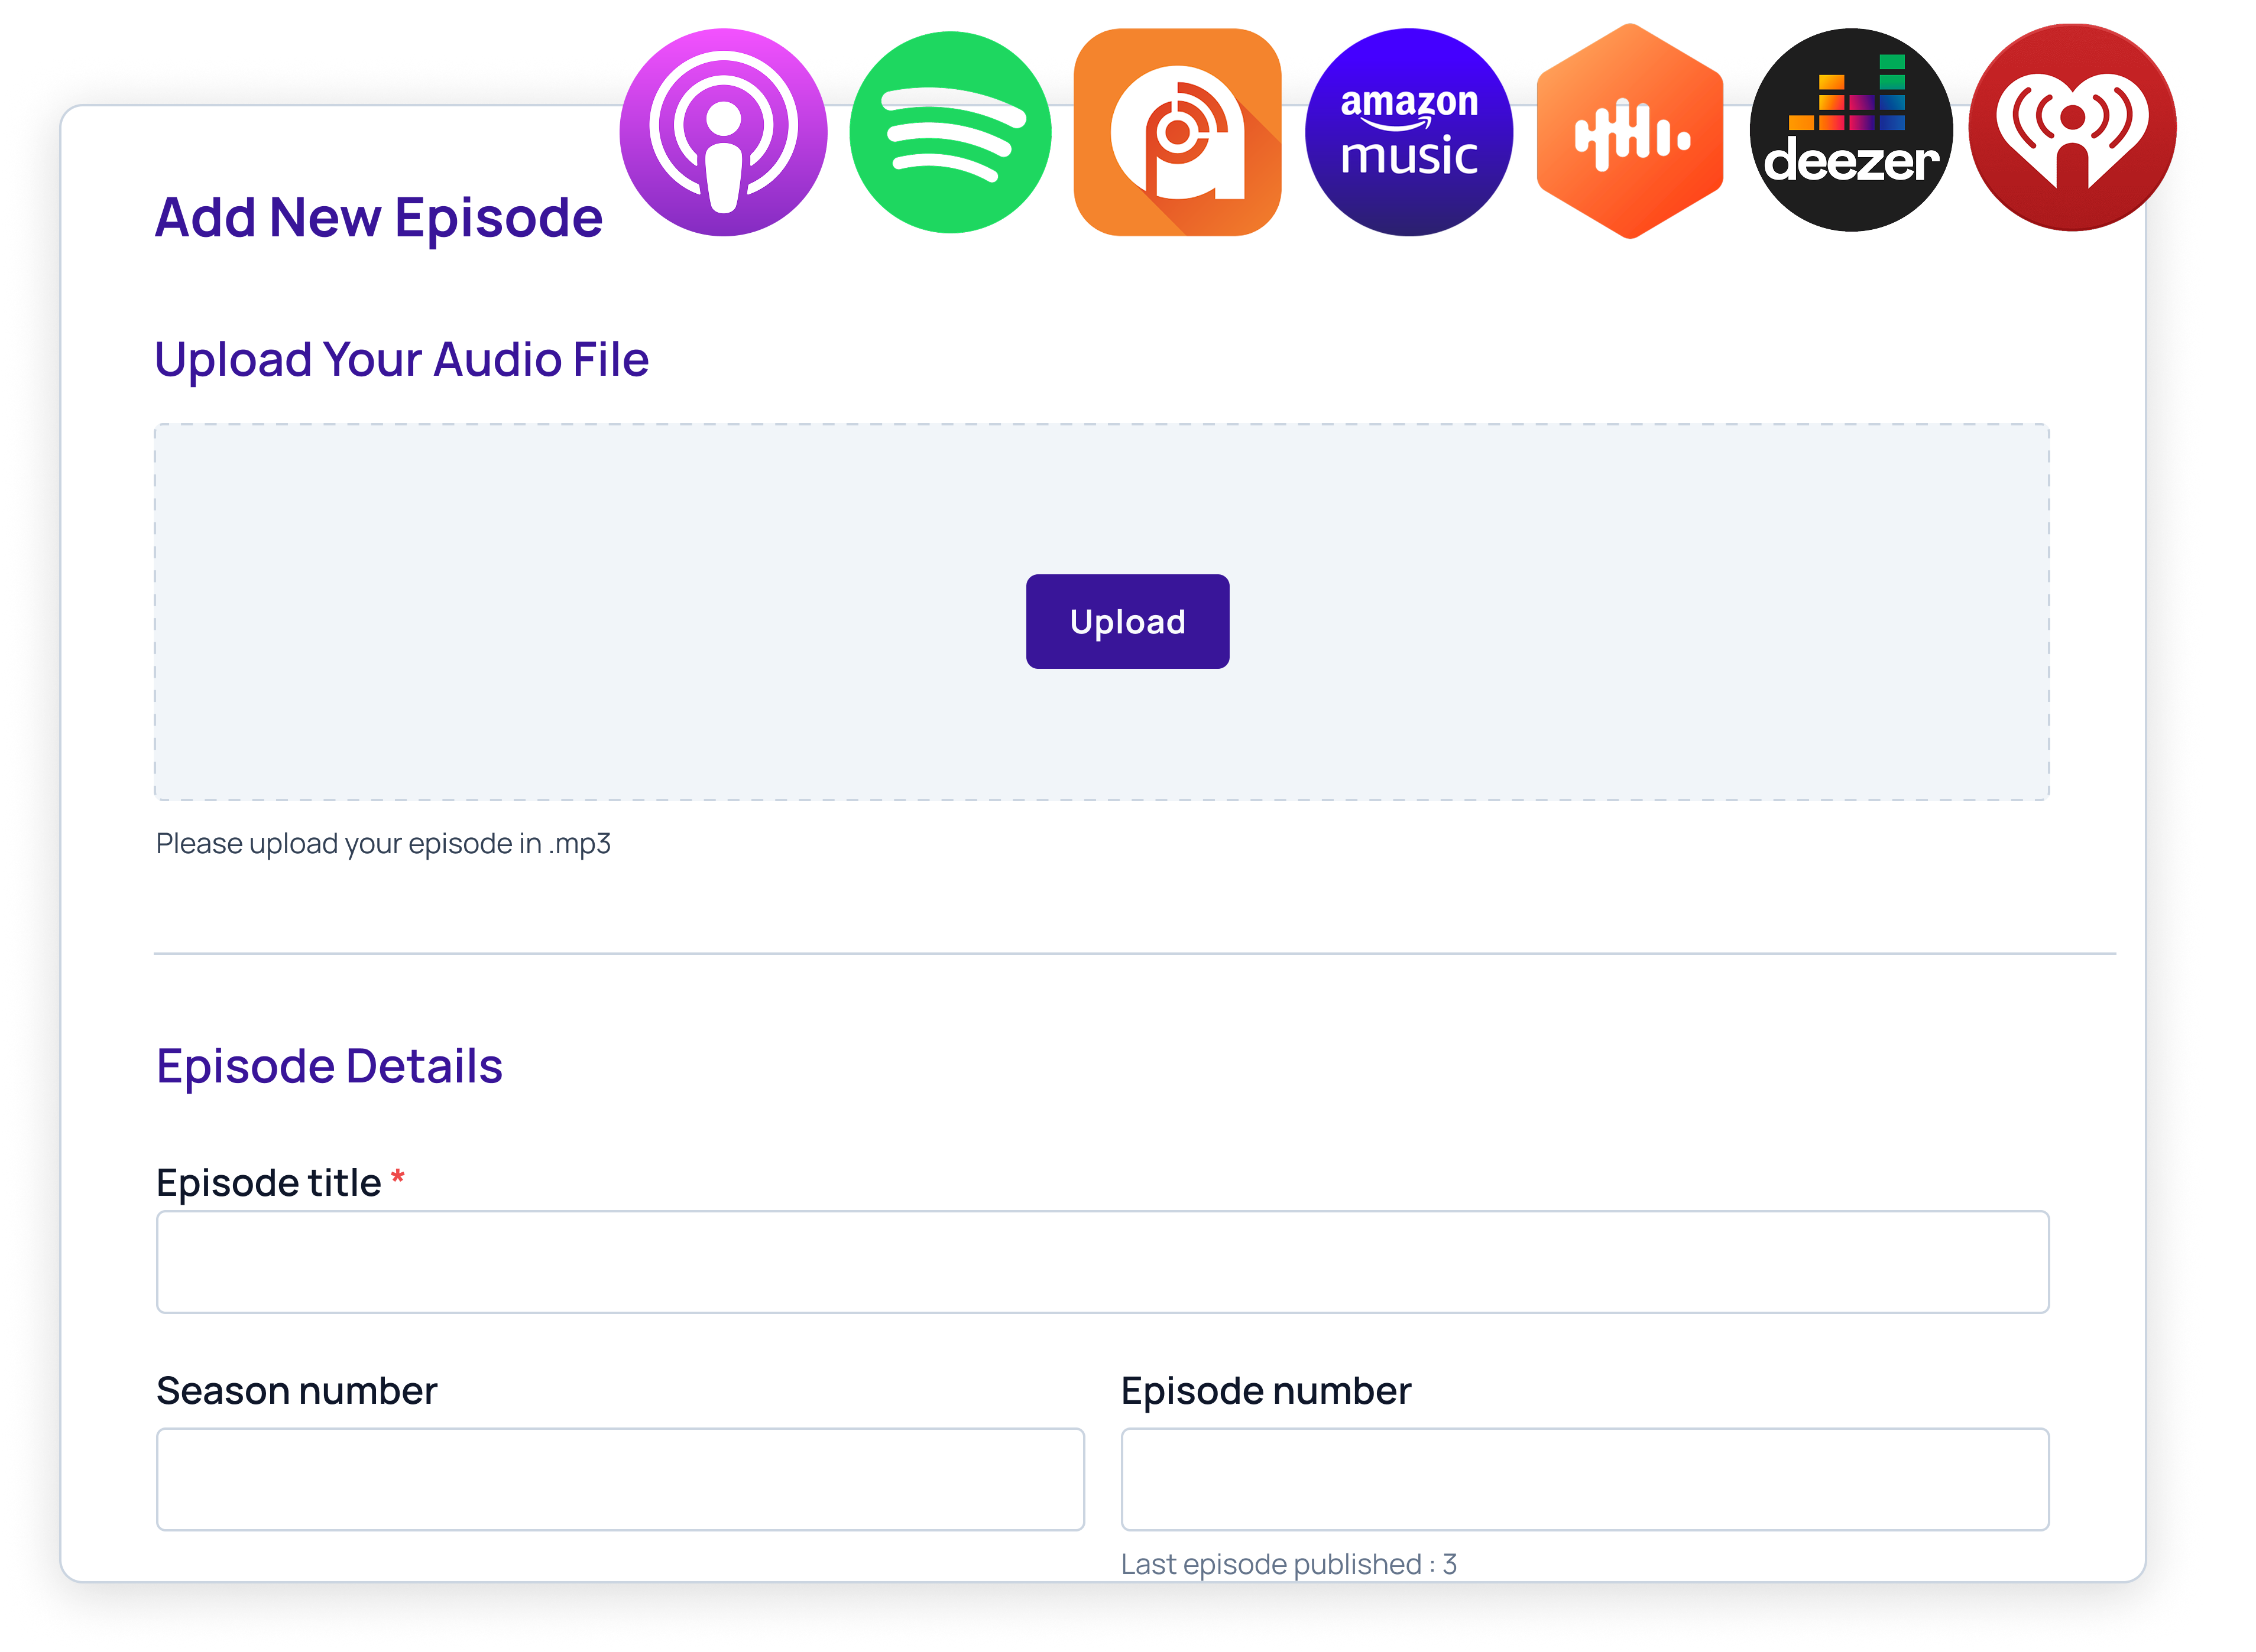Focus the Episode title input field
This screenshot has width=2256, height=1652.
coord(1101,1262)
